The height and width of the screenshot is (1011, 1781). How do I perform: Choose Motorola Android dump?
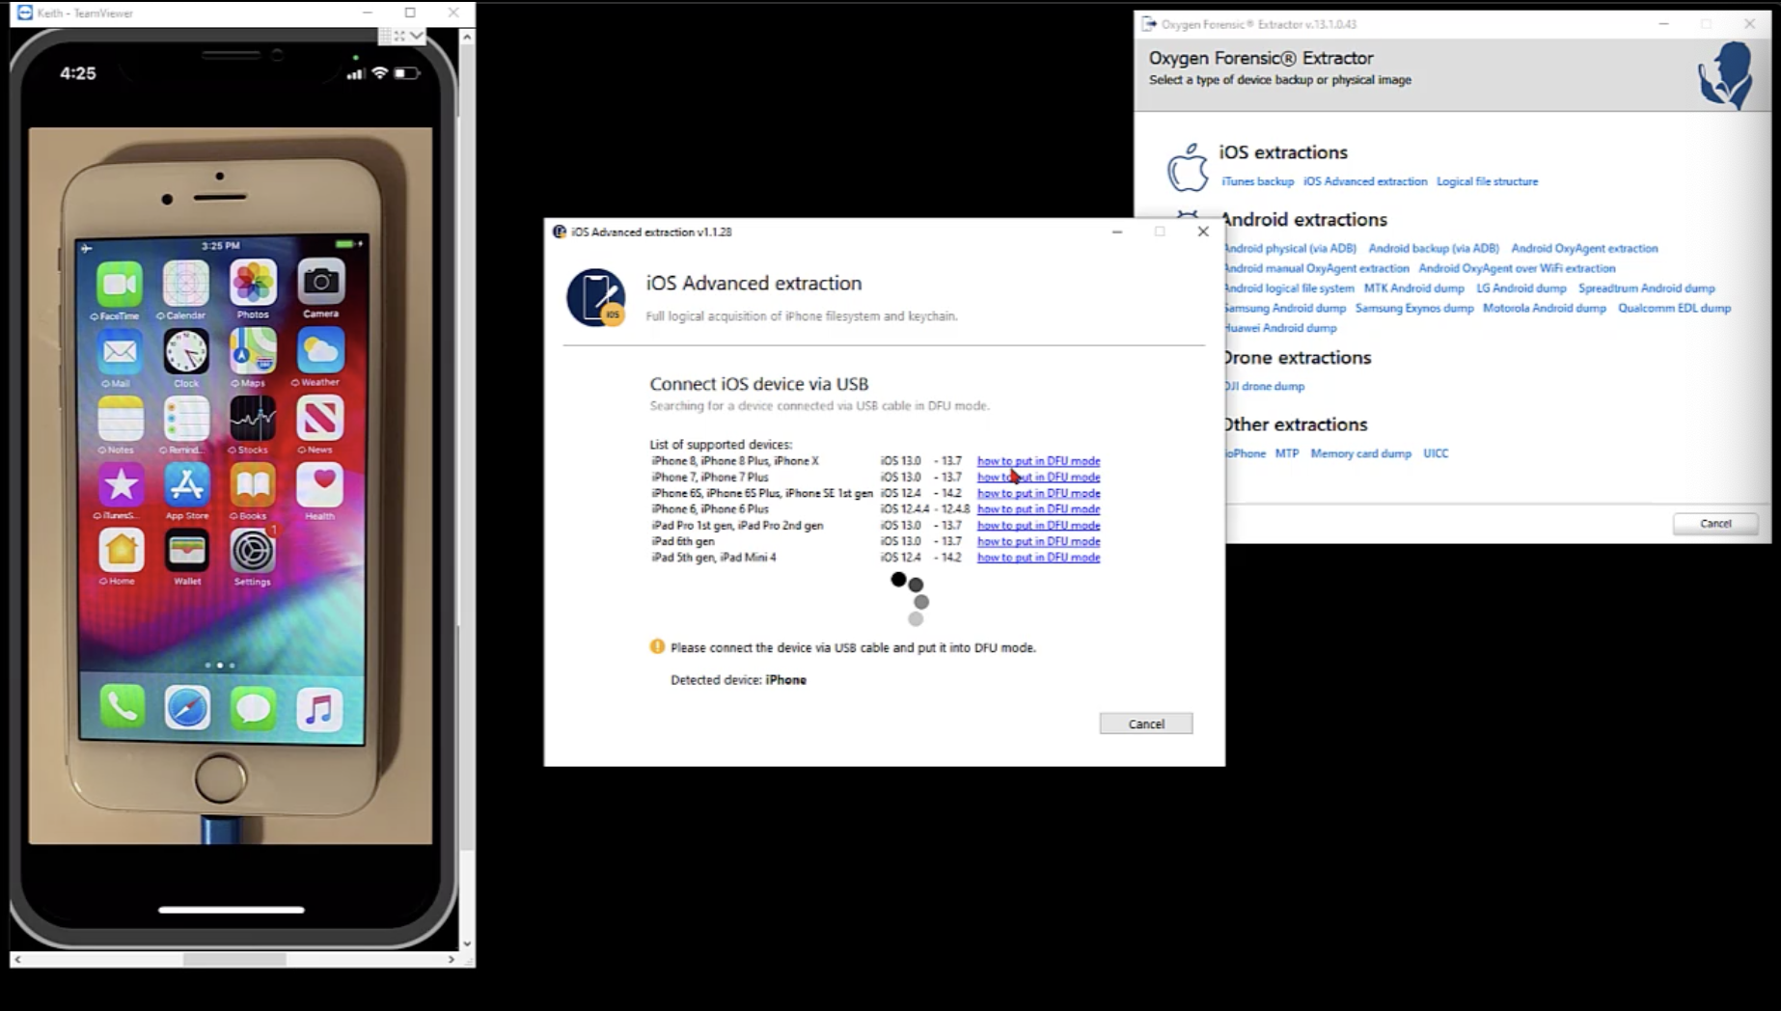point(1544,309)
